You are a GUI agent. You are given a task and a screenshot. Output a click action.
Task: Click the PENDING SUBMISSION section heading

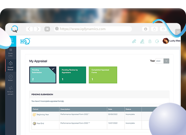click(x=42, y=94)
